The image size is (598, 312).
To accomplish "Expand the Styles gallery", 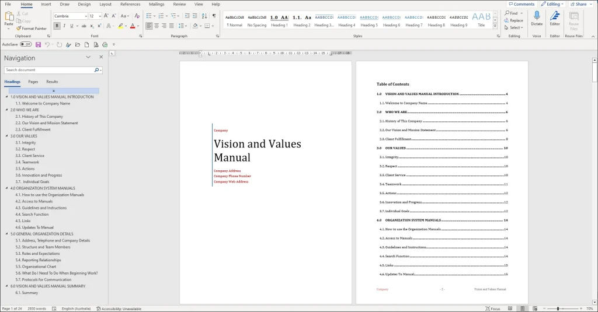I will pos(495,26).
